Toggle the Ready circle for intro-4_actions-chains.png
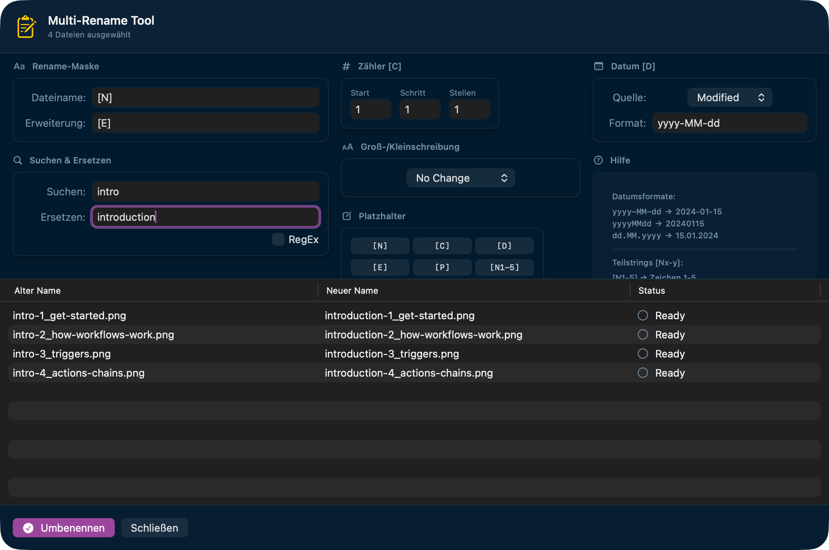Image resolution: width=829 pixels, height=550 pixels. pos(642,373)
